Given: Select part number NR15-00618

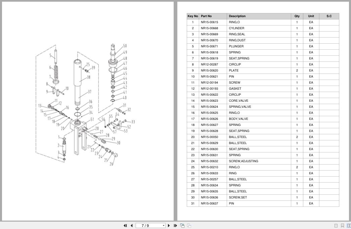Looking at the screenshot, I should 209,52.
